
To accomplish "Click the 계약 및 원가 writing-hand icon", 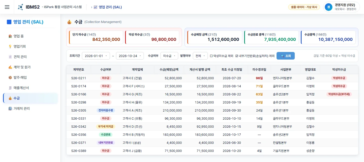I will (x=10, y=67).
